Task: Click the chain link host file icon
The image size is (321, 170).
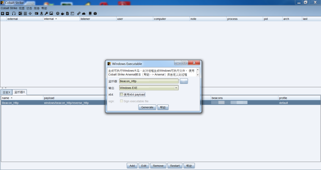Action: 79,13
